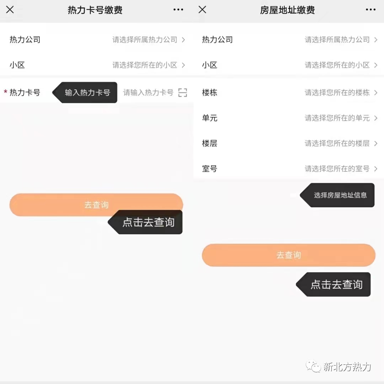This screenshot has width=384, height=384.
Task: Close the 热力卡号缴费 page with X
Action: tap(10, 10)
